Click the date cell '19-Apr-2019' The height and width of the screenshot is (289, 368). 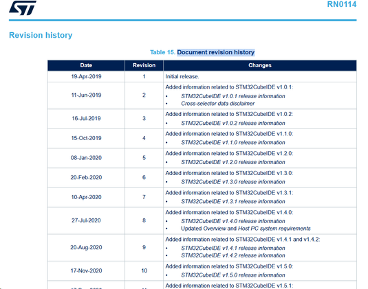tap(86, 77)
